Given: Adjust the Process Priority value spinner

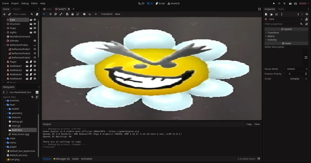Looking at the screenshot, I should click(306, 74).
